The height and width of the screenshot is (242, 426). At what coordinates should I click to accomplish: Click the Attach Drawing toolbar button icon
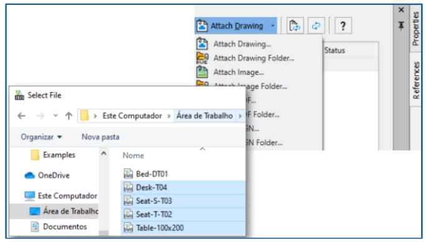[x=203, y=26]
